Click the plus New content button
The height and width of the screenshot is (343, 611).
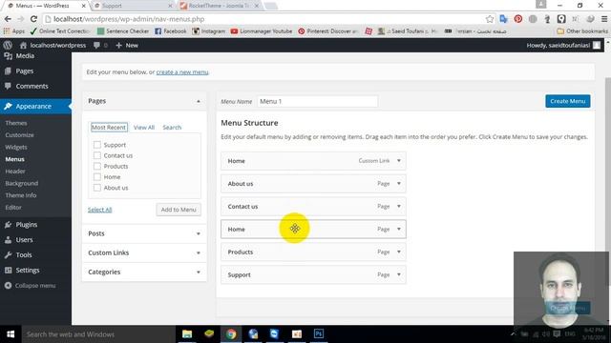click(127, 45)
